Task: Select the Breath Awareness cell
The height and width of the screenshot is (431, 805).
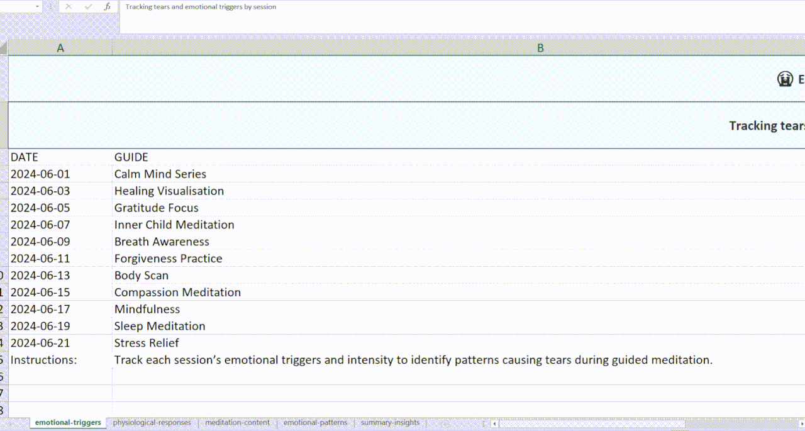Action: click(458, 242)
